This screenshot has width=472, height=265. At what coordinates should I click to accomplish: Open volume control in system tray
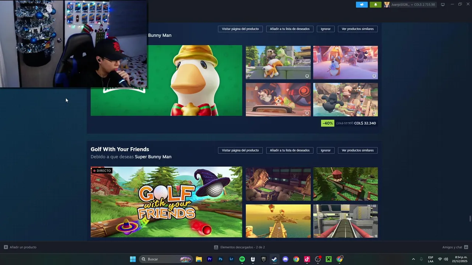pos(446,259)
